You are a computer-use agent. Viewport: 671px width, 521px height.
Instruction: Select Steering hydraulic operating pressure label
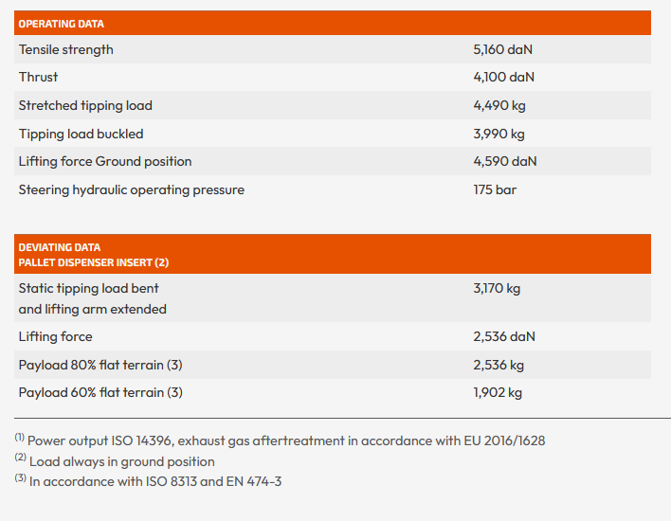click(x=132, y=189)
